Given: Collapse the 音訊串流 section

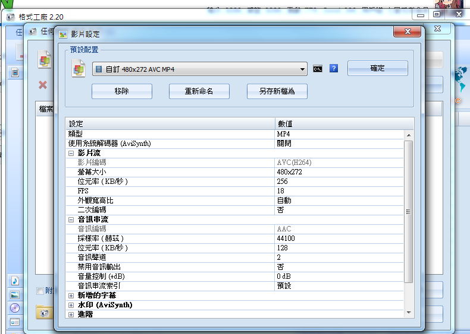Looking at the screenshot, I should [x=71, y=220].
